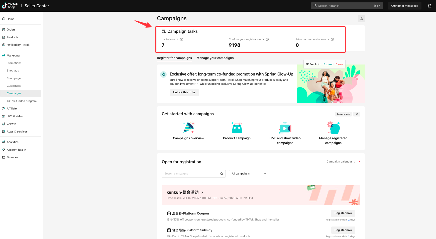Screen dimensions: 436x239
Task: Click the Invitations info tooltip icon
Action: point(182,39)
